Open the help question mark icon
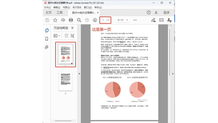 [149, 13]
